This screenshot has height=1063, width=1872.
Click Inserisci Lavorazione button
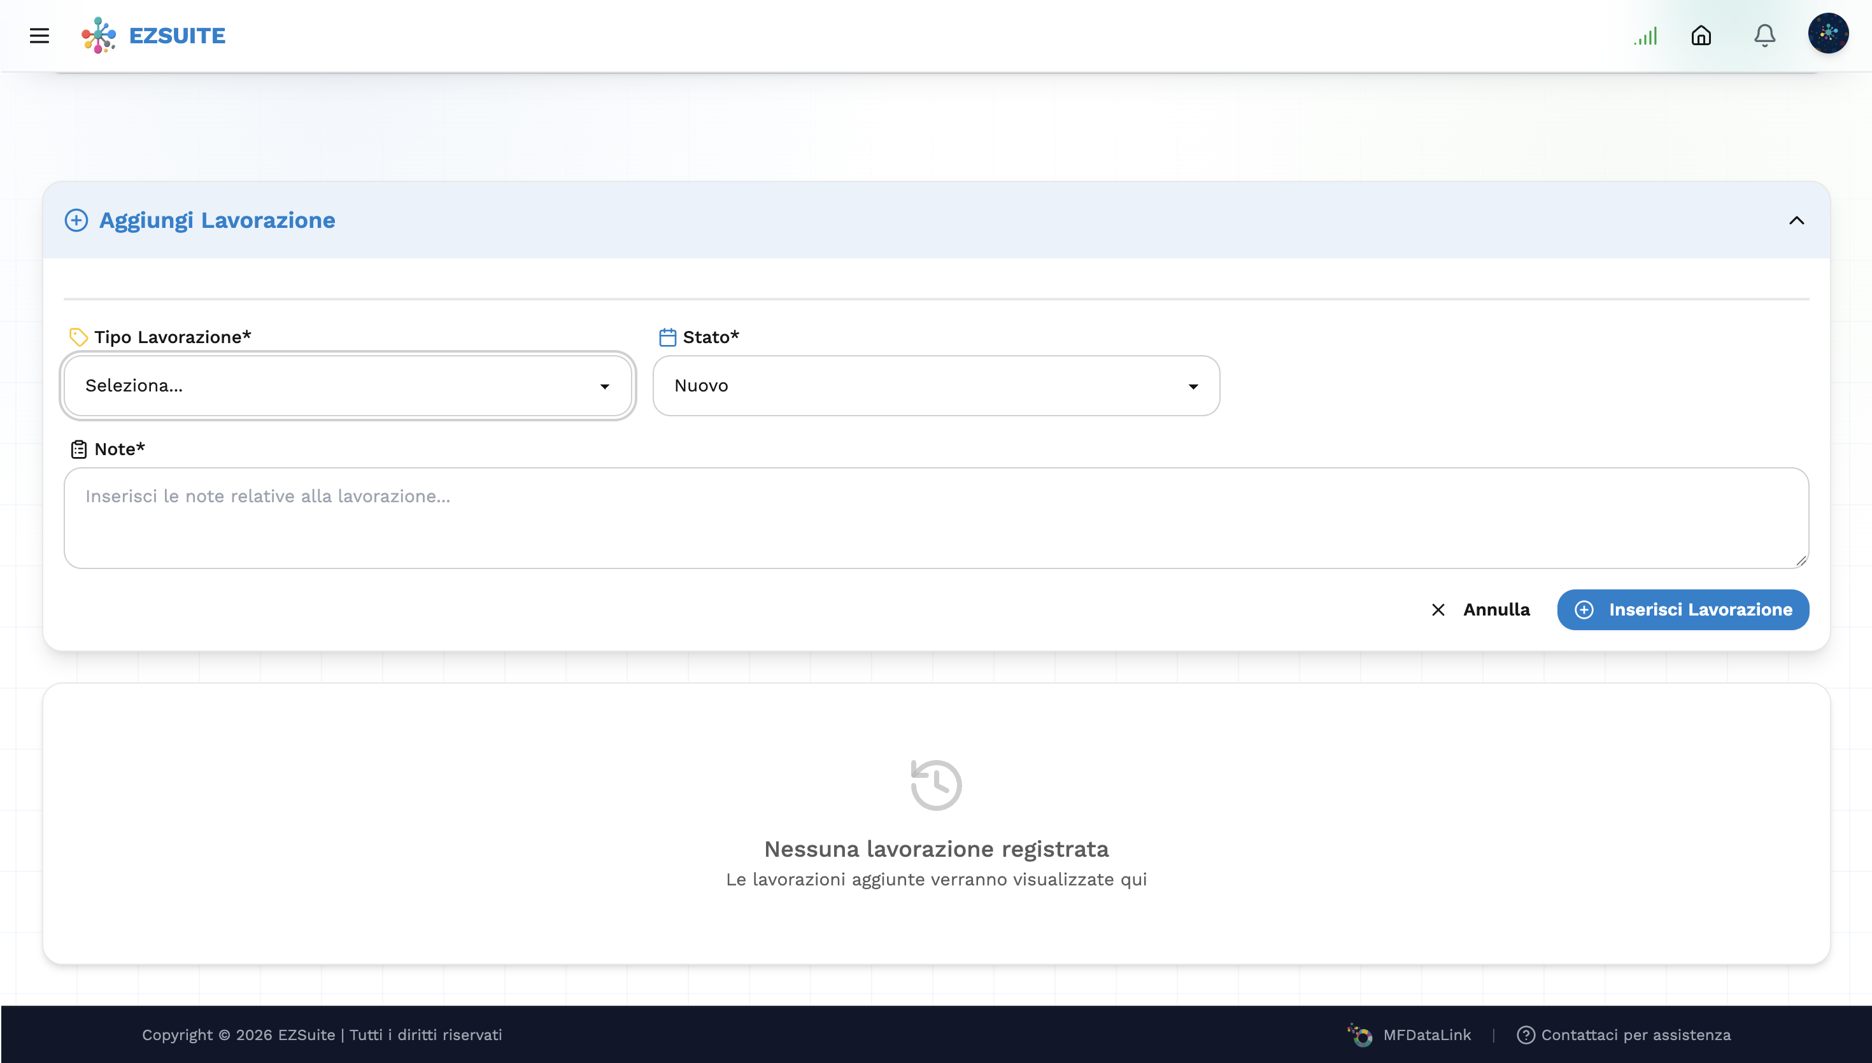[1683, 610]
